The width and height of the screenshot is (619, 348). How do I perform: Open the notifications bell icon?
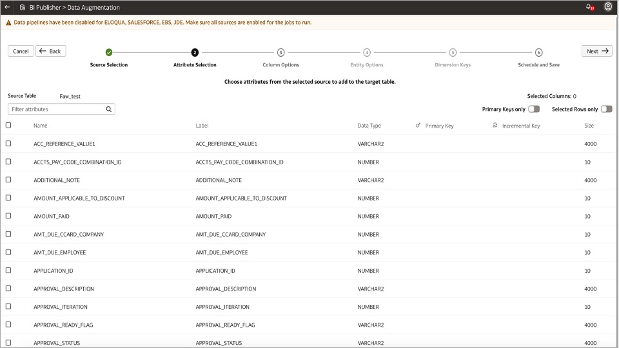tap(590, 7)
